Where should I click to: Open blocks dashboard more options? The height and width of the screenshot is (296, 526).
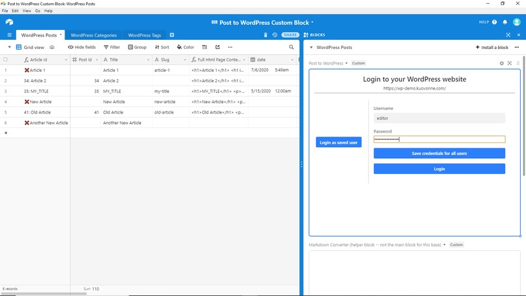pos(517,48)
